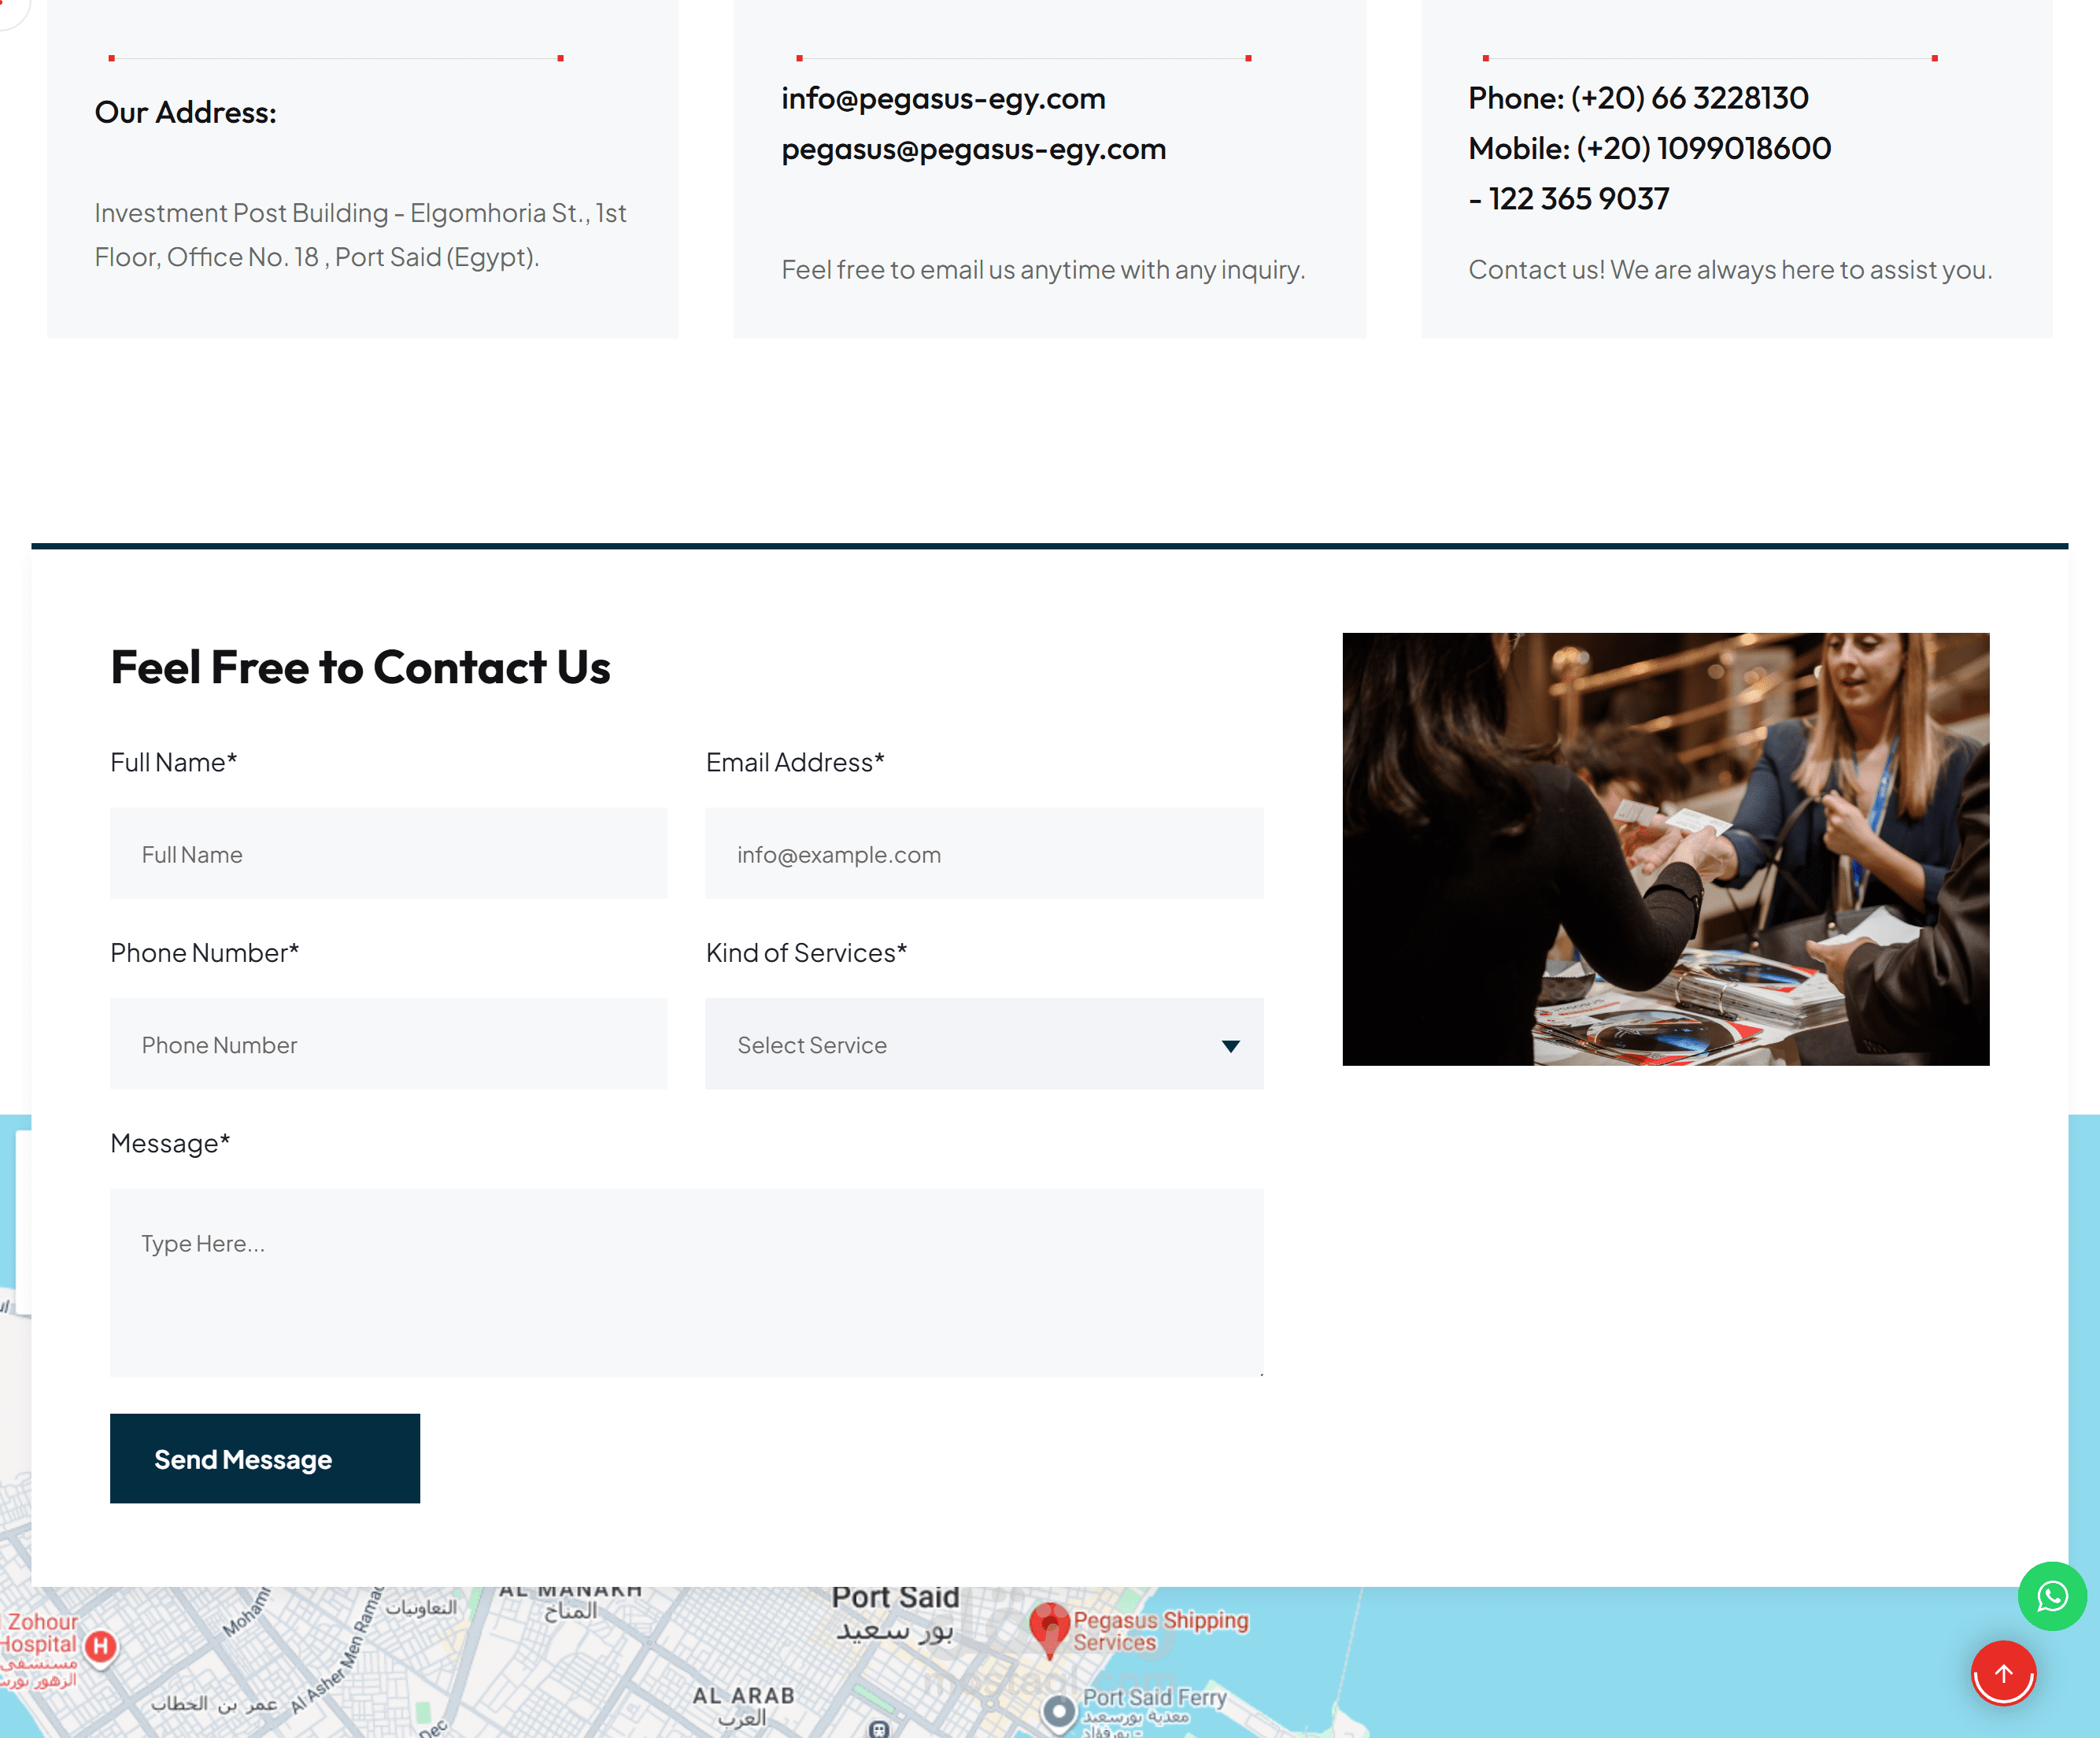
Task: Click the Pegasus Shipping Services map label
Action: [1160, 1630]
